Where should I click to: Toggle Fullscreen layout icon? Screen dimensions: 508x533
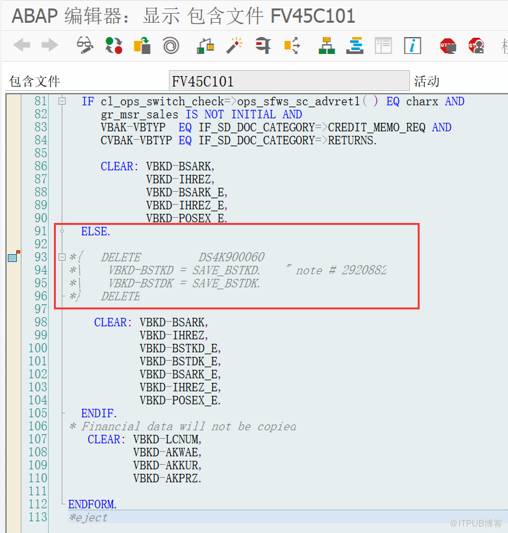383,45
